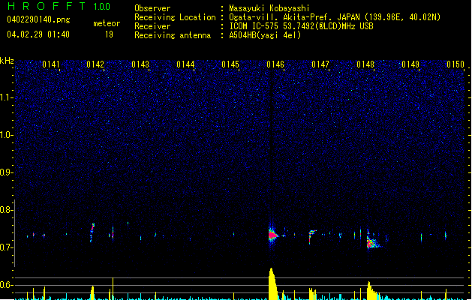
Task: Click the 'Observer' field label
Action: coord(152,8)
